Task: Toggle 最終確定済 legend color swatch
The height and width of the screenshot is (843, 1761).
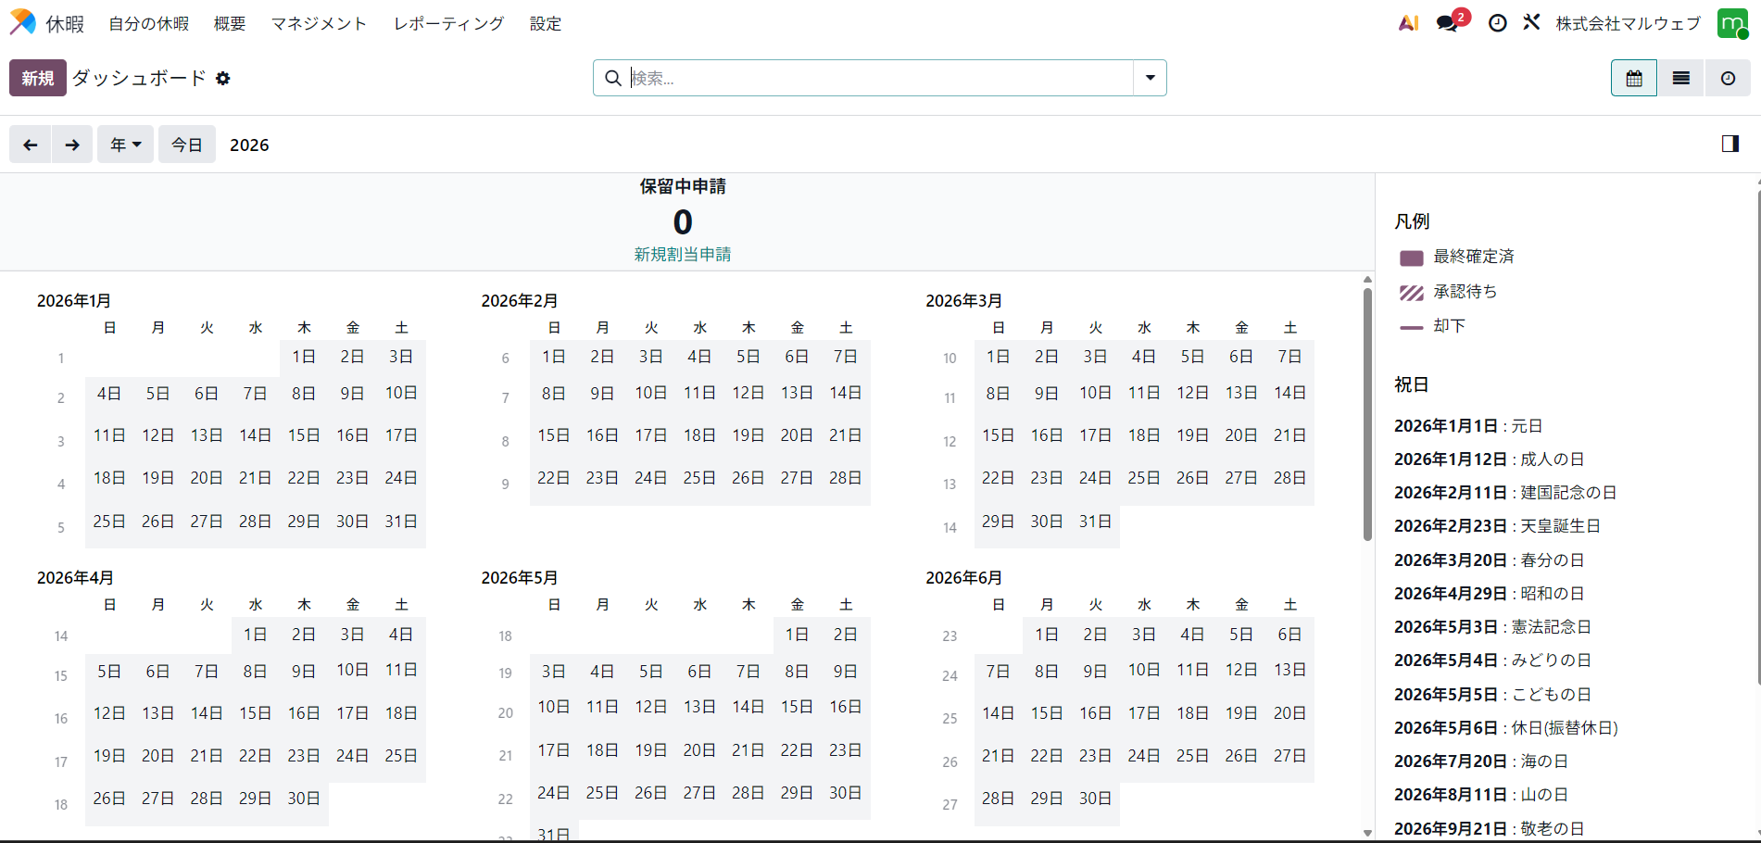Action: point(1411,258)
